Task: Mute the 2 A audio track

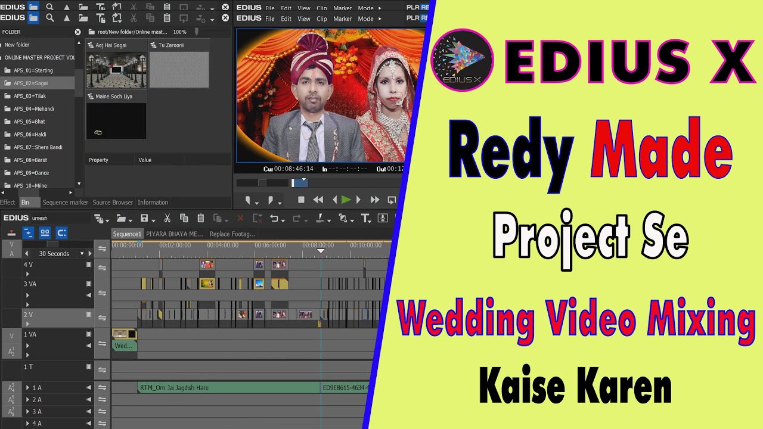Action: (x=89, y=400)
